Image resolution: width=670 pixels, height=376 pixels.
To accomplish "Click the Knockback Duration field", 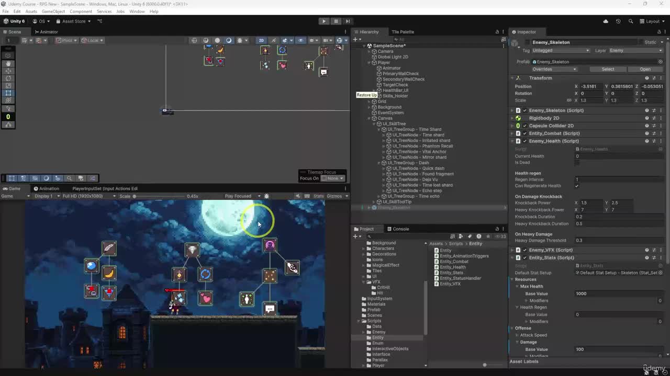I will (x=619, y=217).
